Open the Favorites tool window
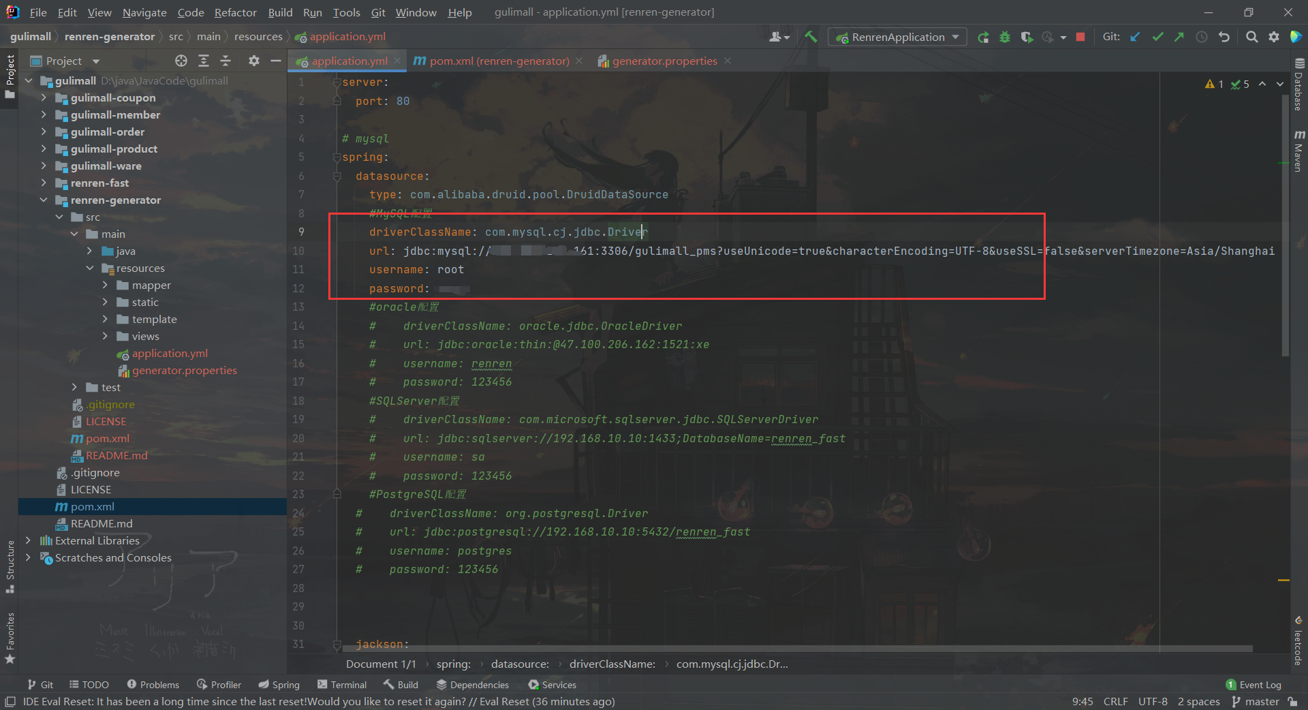 [x=10, y=638]
